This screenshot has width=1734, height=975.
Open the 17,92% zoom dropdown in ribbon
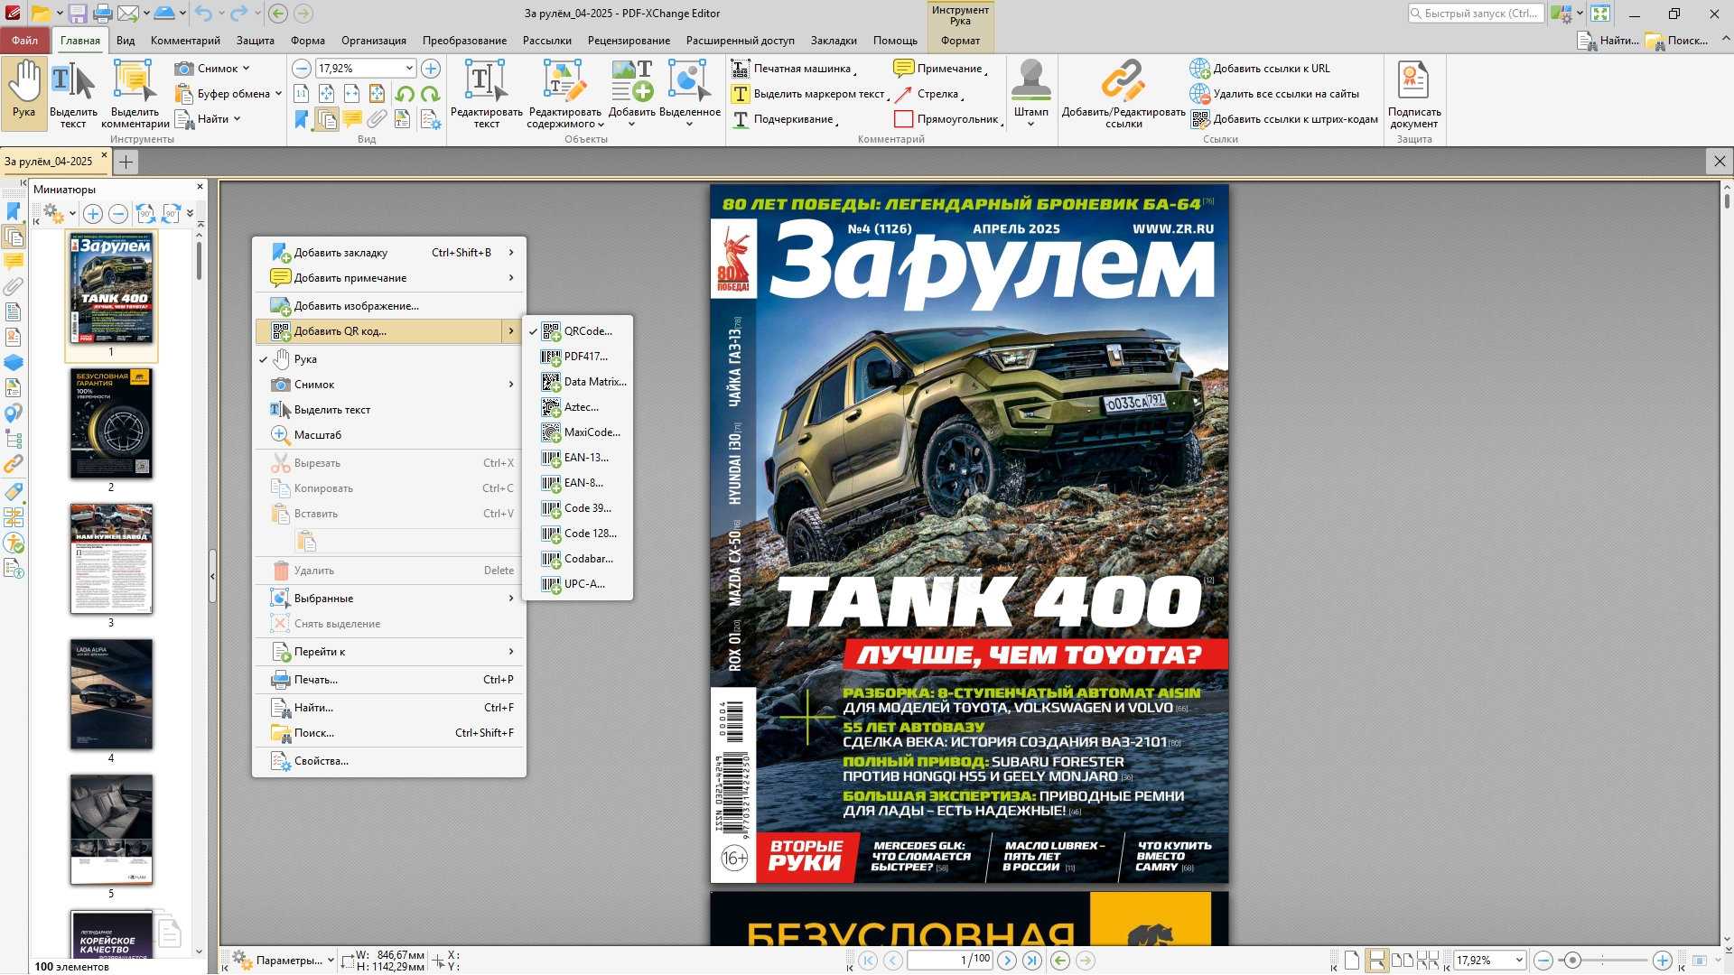coord(409,69)
